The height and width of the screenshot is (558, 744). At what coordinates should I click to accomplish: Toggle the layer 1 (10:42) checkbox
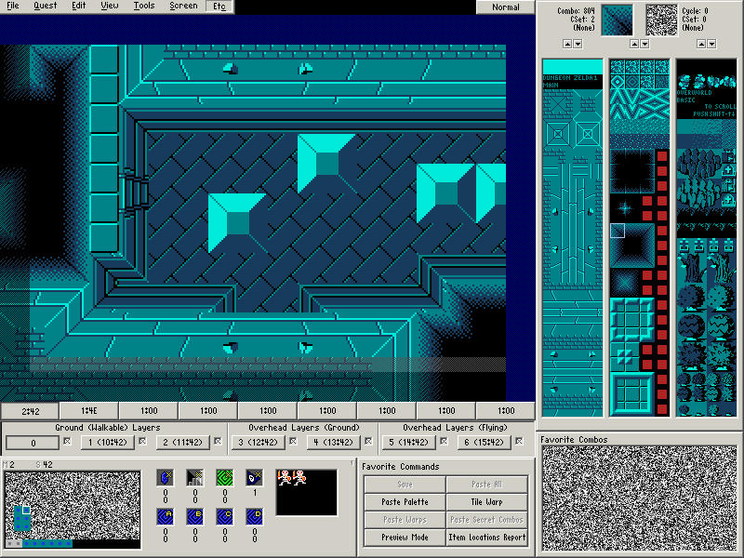[142, 441]
